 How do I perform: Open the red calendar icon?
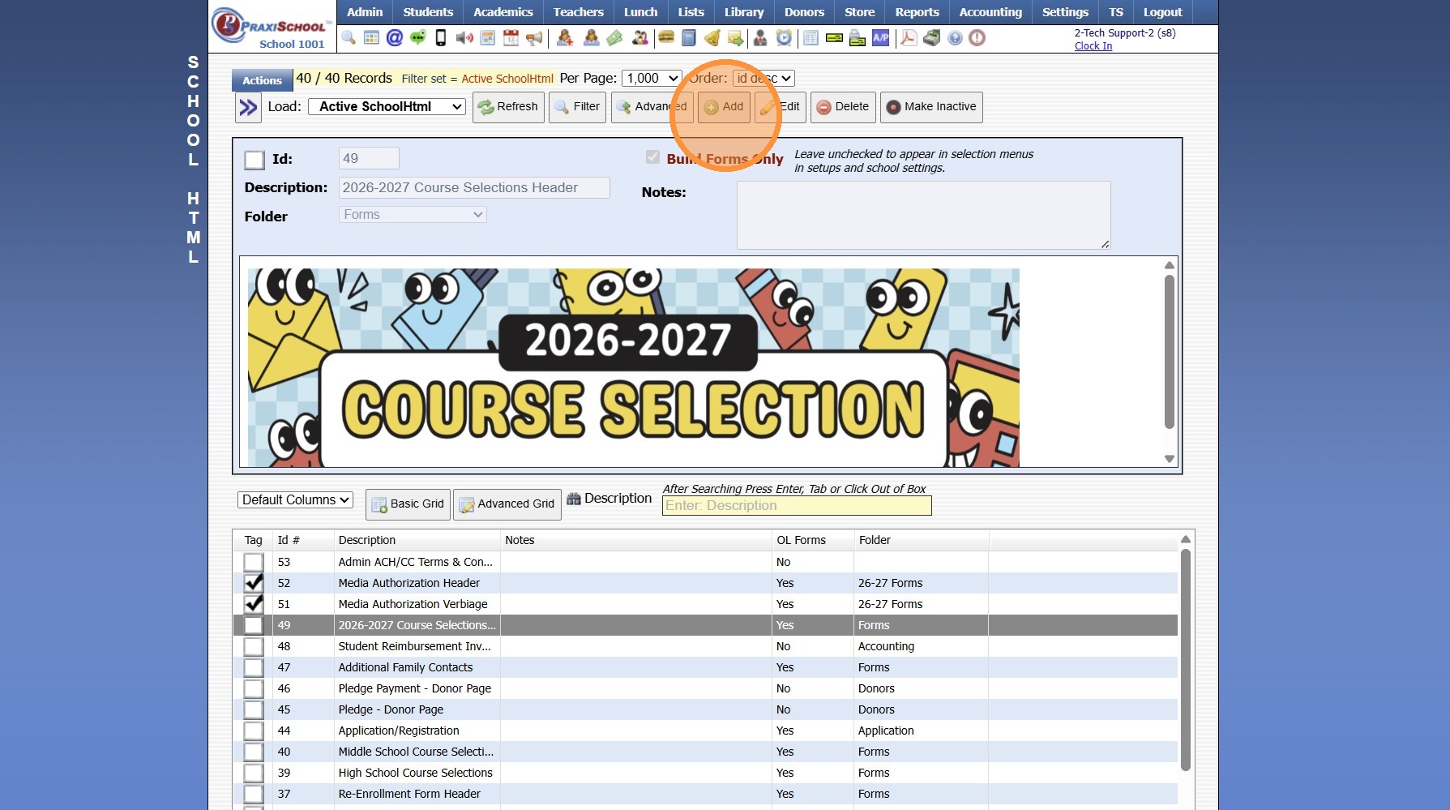click(x=511, y=38)
